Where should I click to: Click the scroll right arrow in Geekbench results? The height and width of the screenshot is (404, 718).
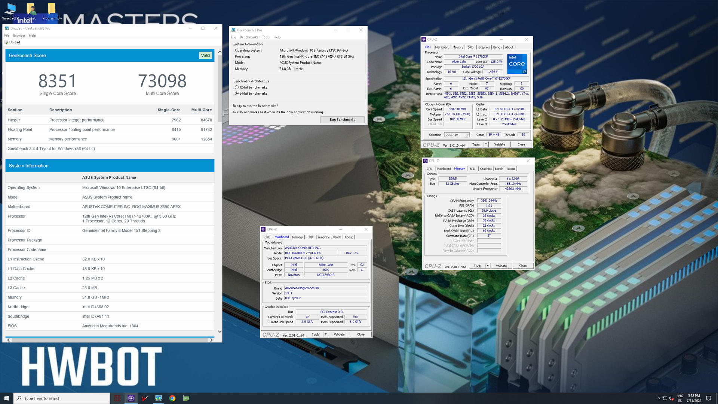coord(211,340)
